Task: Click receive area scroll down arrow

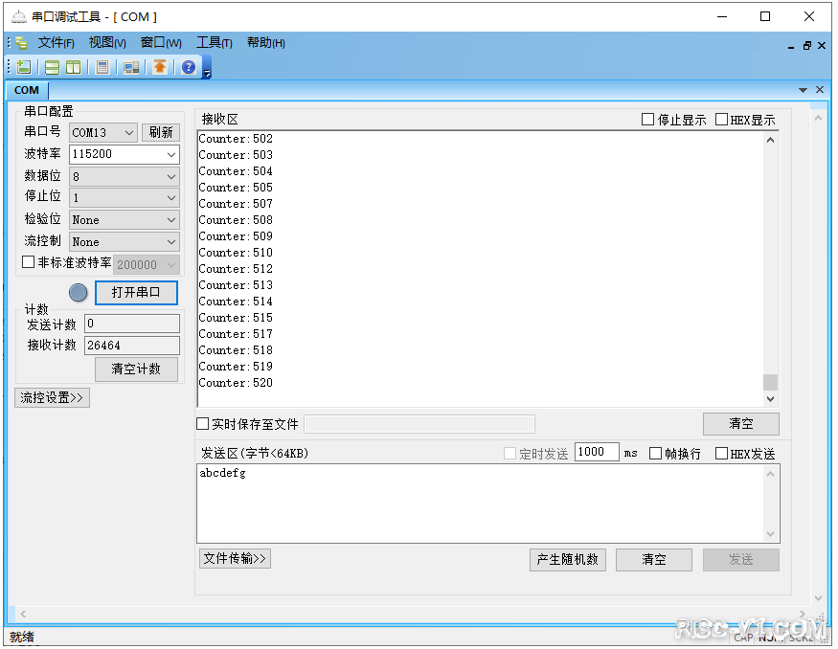Action: 770,398
